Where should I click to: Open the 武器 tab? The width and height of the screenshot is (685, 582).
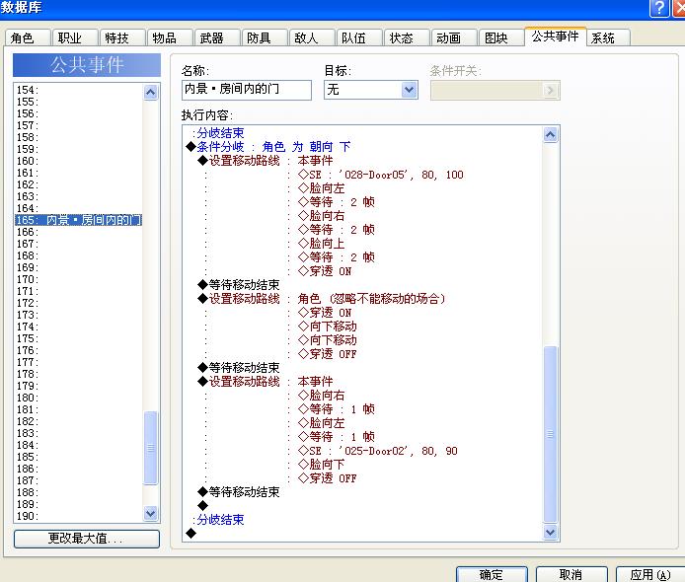click(x=217, y=38)
